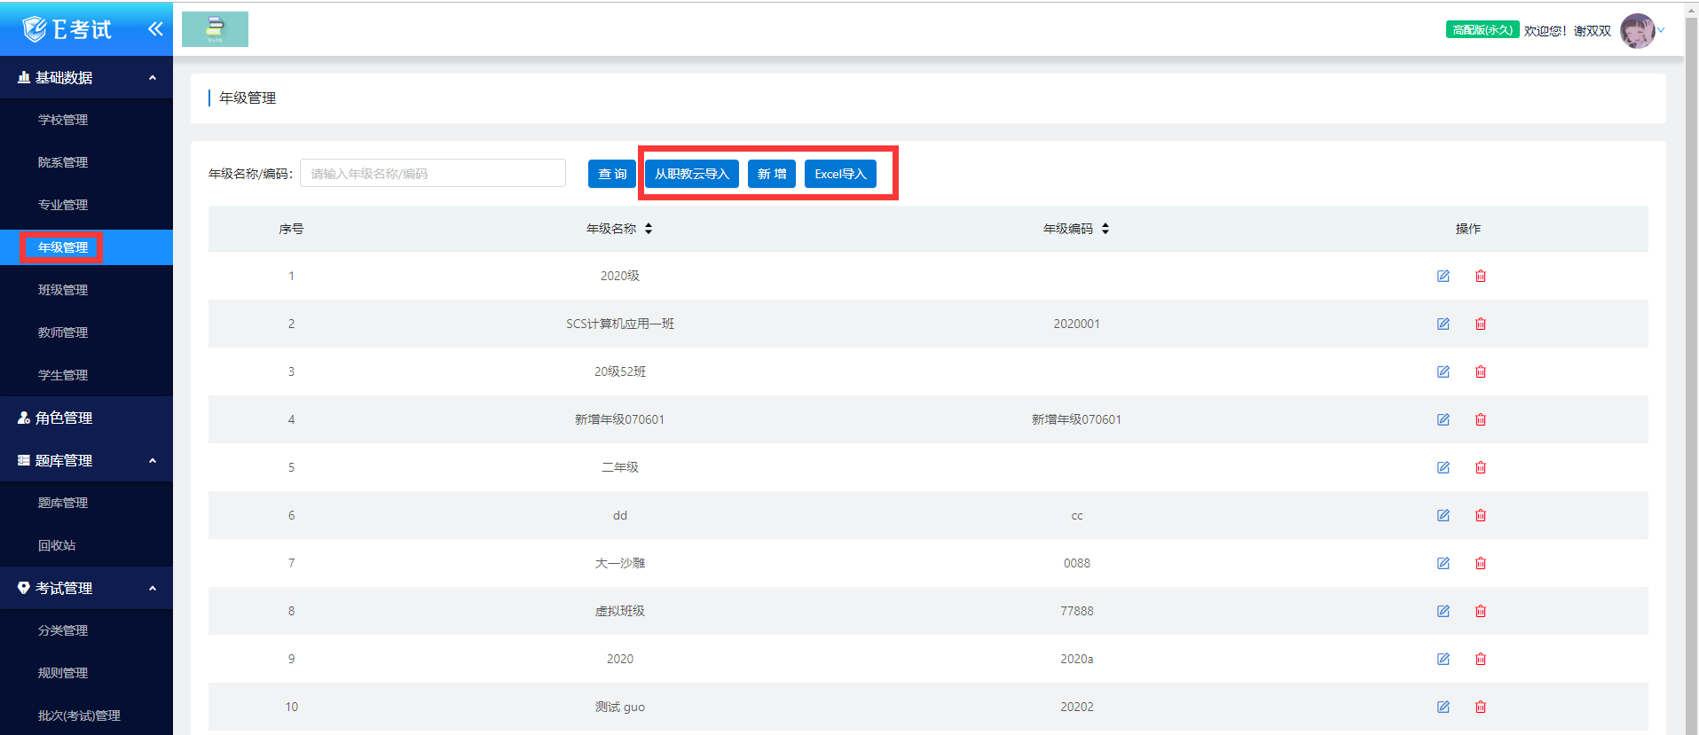Image resolution: width=1699 pixels, height=735 pixels.
Task: Open 分类管理 in sidebar
Action: coord(63,630)
